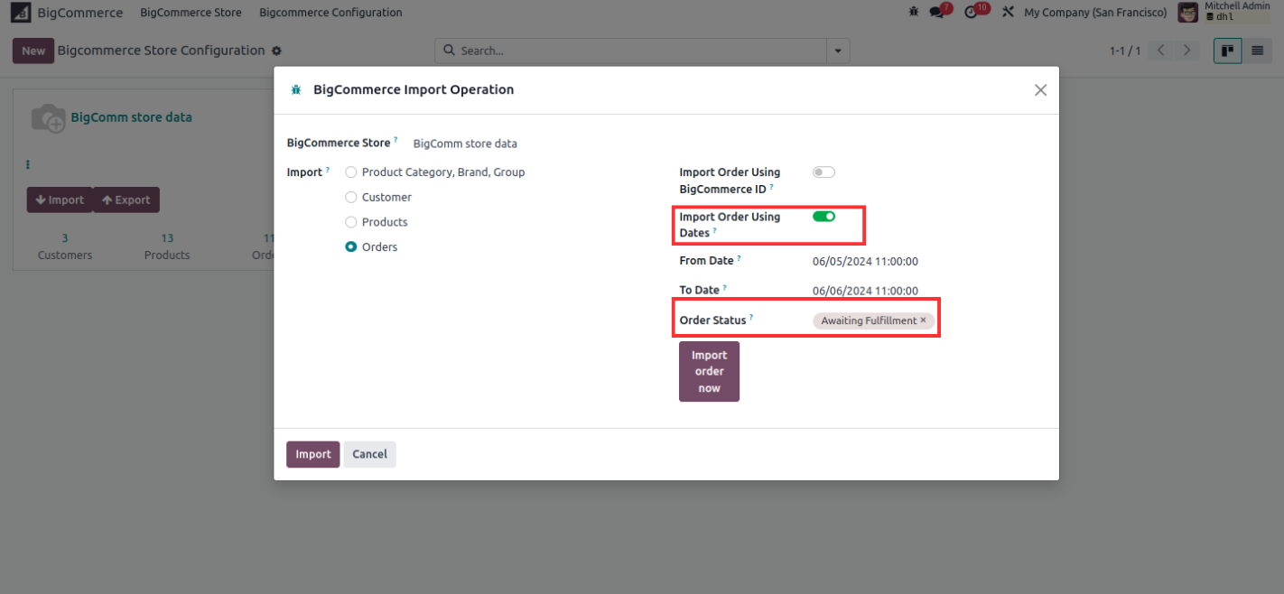Click the New button
Image resolution: width=1284 pixels, height=594 pixels.
33,51
